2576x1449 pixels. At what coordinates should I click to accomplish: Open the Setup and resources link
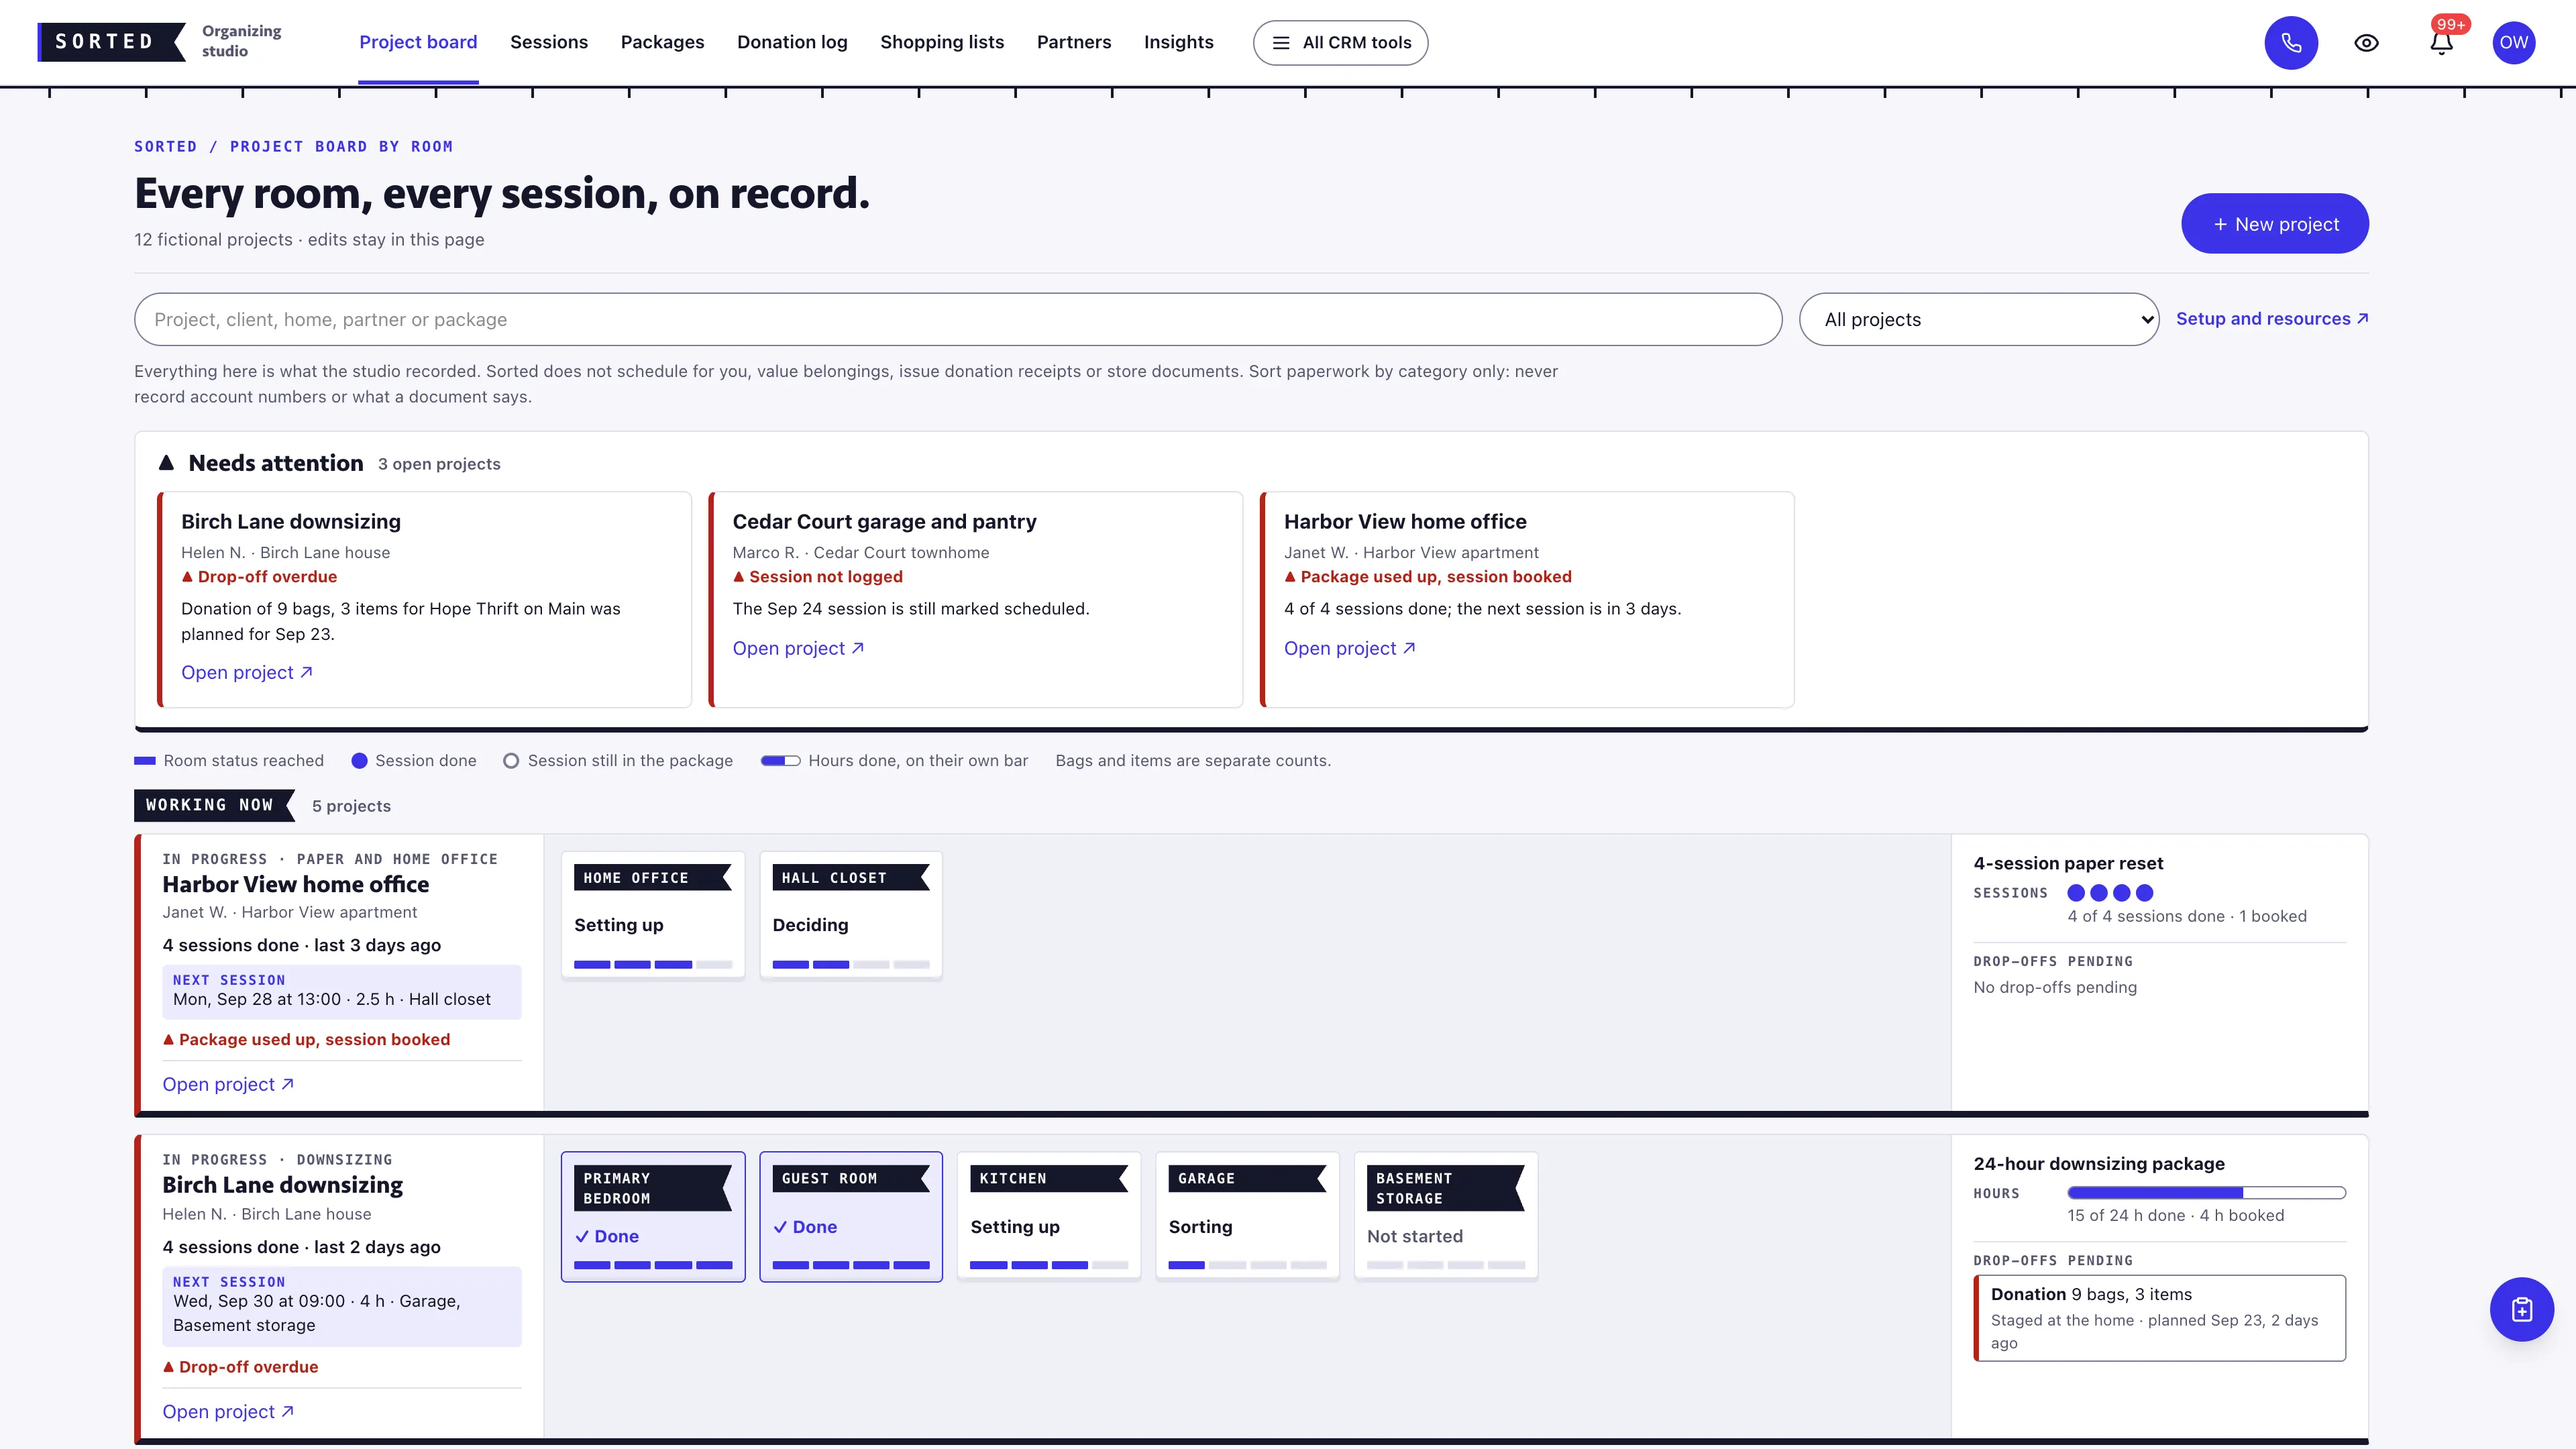[2271, 318]
